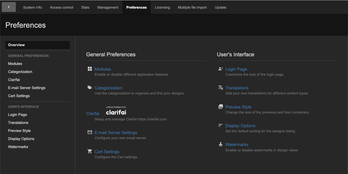Select Display Options in the sidebar
The width and height of the screenshot is (348, 174).
[x=21, y=139]
